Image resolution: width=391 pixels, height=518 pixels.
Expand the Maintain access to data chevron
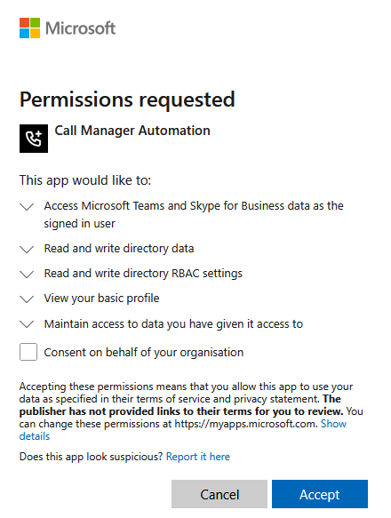coord(27,324)
